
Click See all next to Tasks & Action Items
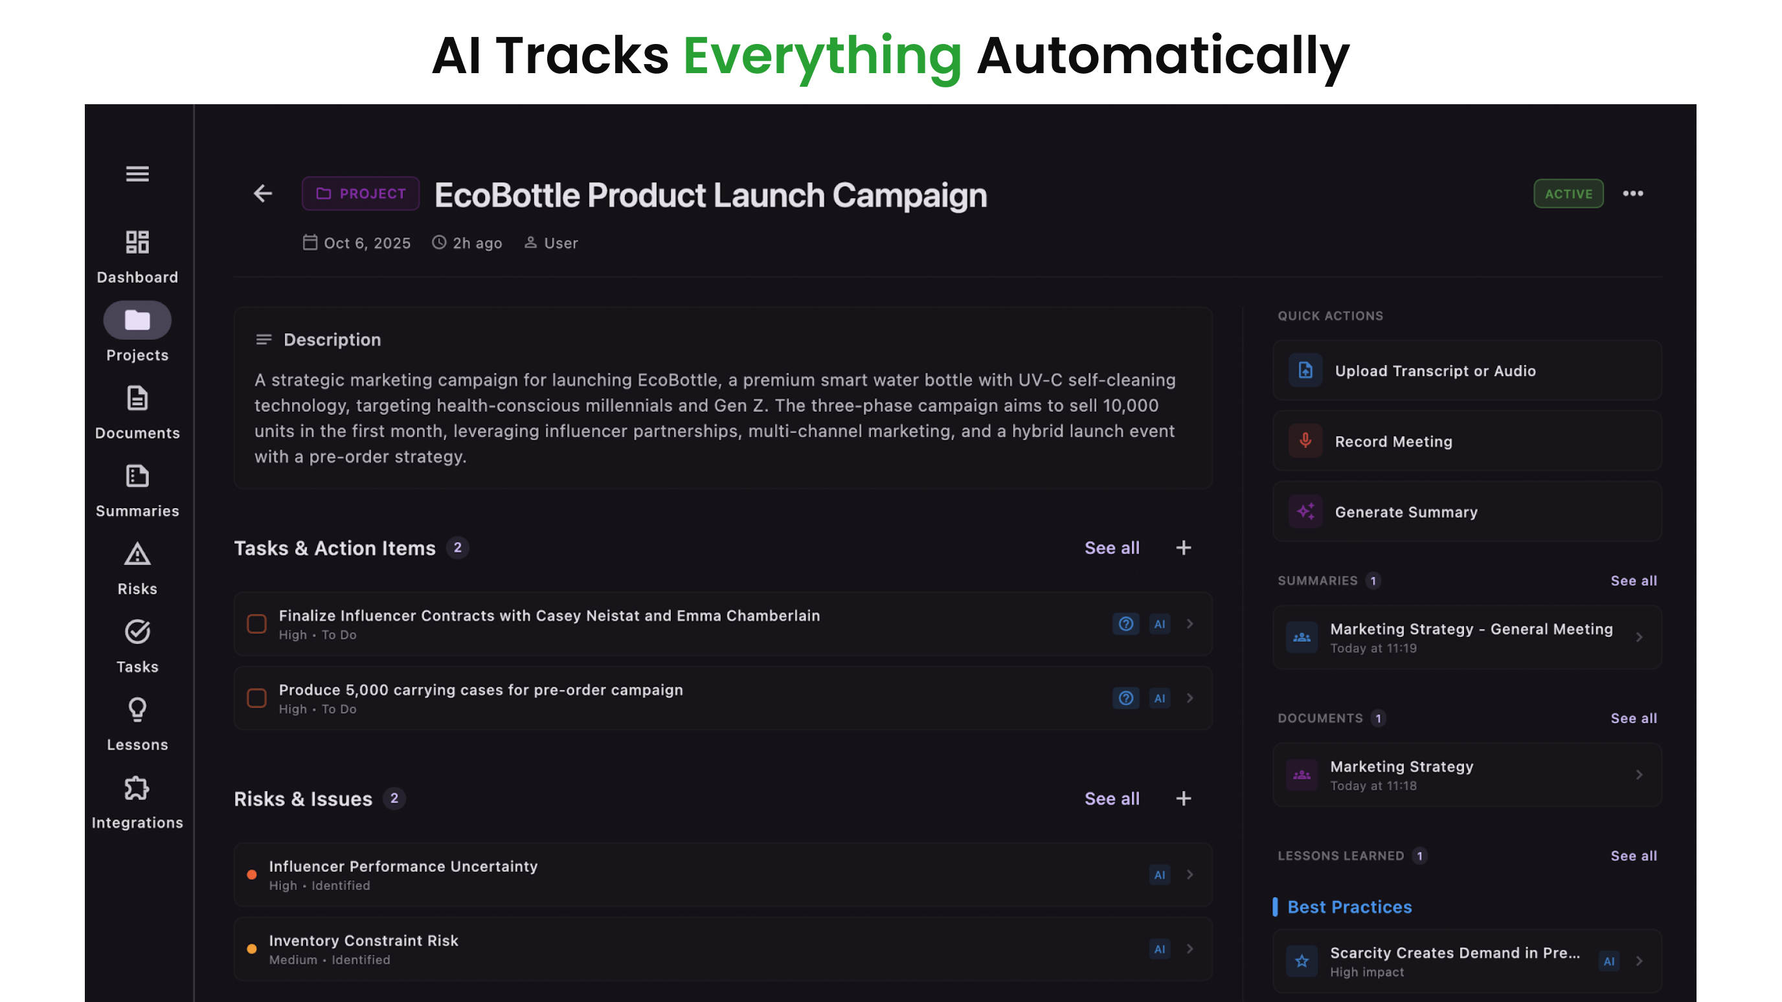pos(1112,548)
